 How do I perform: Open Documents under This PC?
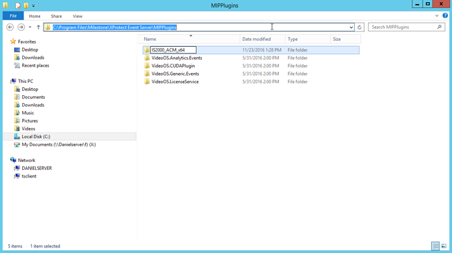[x=34, y=97]
